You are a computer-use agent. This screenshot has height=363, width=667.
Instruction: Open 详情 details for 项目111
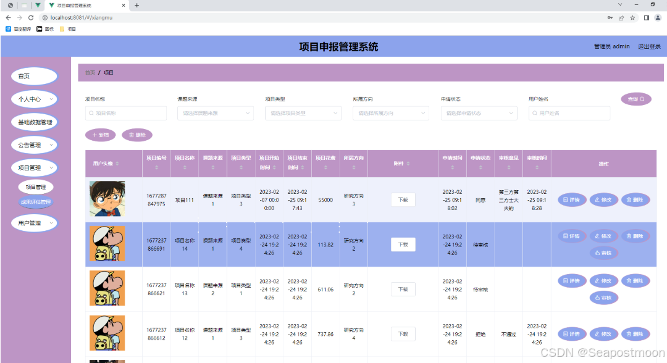(x=571, y=199)
